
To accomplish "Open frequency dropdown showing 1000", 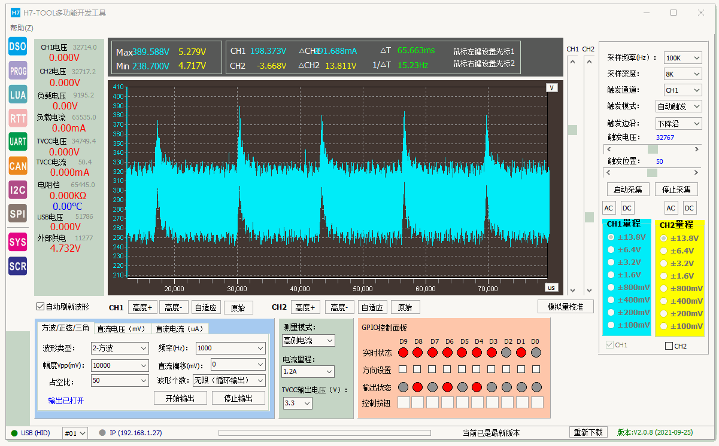I will [230, 348].
